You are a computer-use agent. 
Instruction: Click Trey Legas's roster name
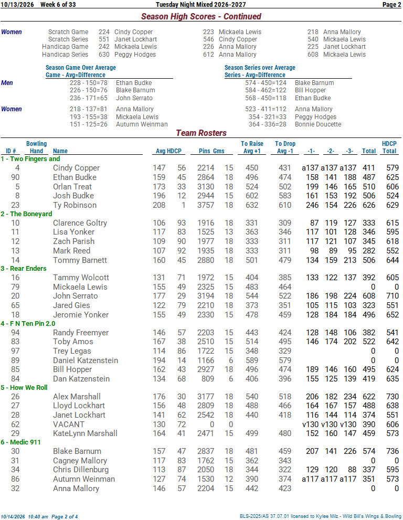point(72,351)
